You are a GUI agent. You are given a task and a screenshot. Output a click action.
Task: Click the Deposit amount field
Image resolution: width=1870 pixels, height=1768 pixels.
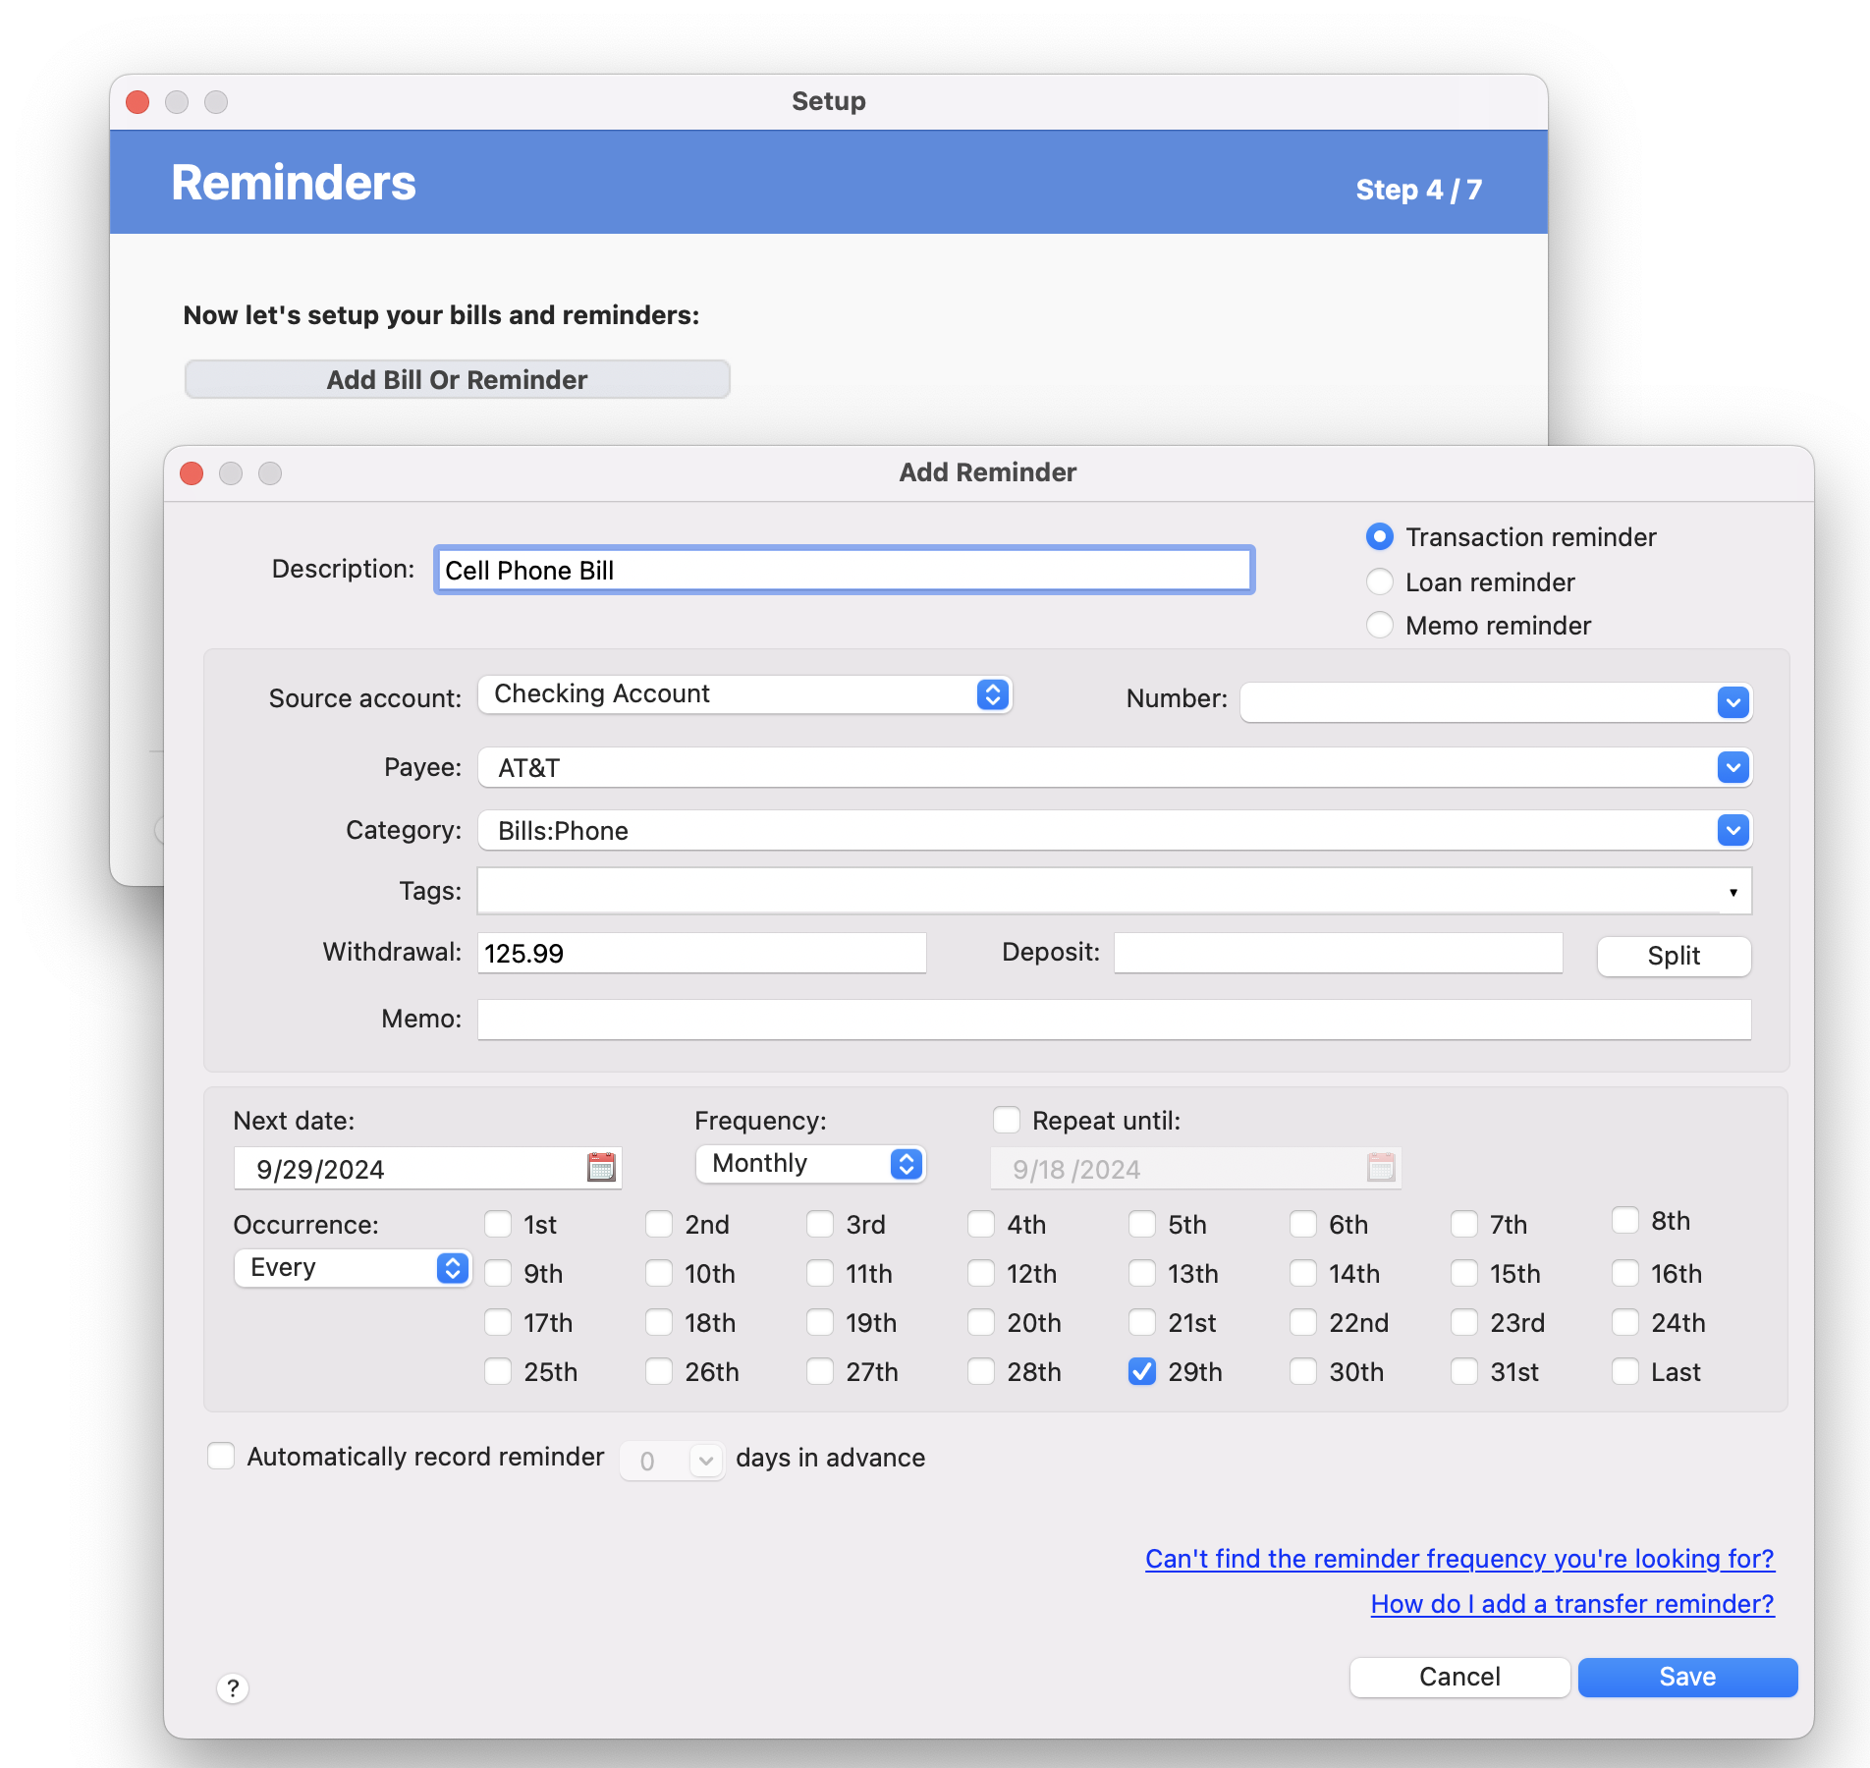(x=1338, y=953)
